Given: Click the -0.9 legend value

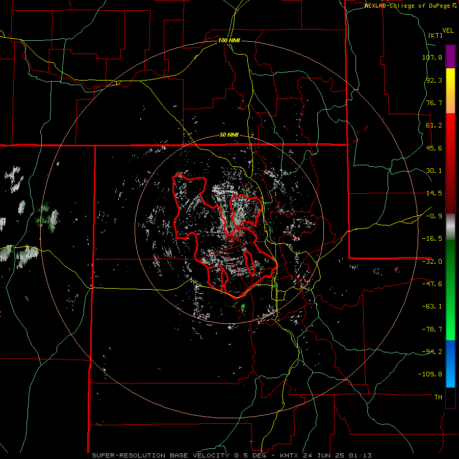Looking at the screenshot, I should click(x=434, y=216).
